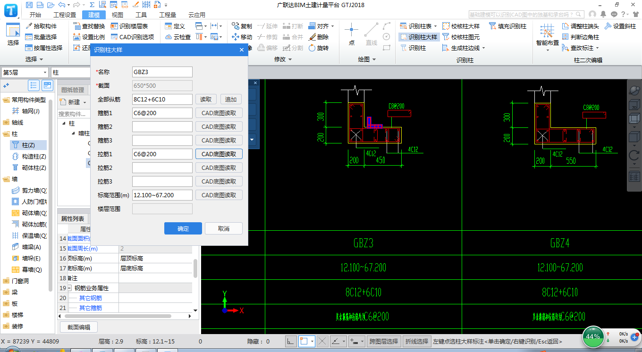Click 确定 button in dialog
The image size is (642, 352).
pos(183,228)
